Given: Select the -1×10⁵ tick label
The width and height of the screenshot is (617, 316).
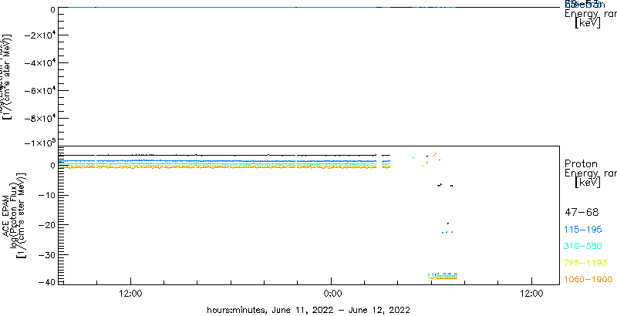Looking at the screenshot, I should pos(39,143).
